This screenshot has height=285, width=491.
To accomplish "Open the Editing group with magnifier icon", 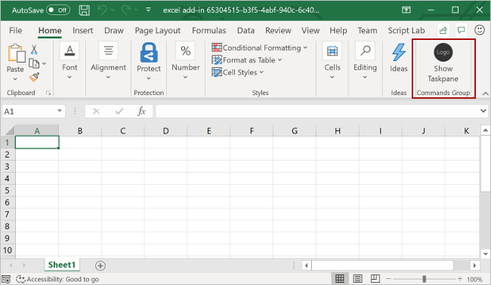I will (x=365, y=61).
